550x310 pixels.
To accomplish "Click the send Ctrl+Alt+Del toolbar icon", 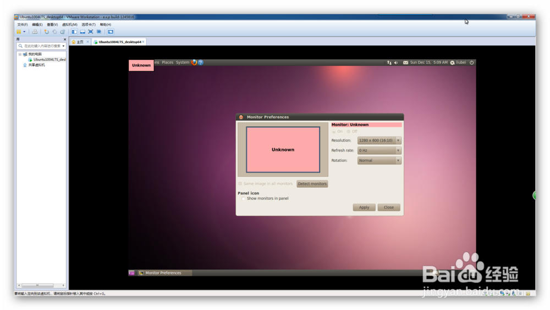I will (x=35, y=31).
